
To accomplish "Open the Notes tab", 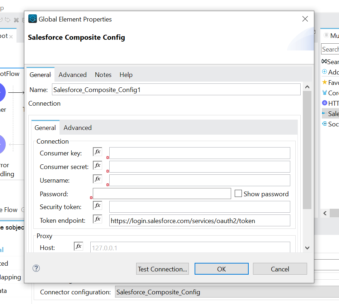I will (103, 75).
